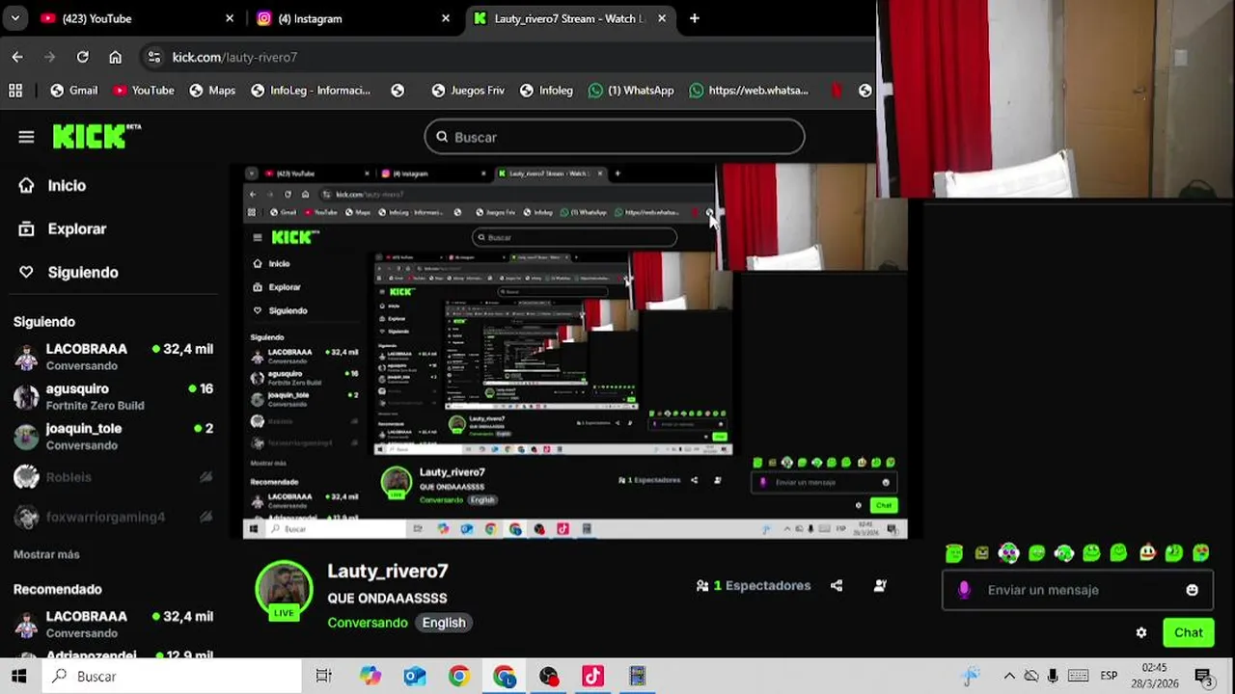Insert the white clown-face emote

tap(1147, 553)
